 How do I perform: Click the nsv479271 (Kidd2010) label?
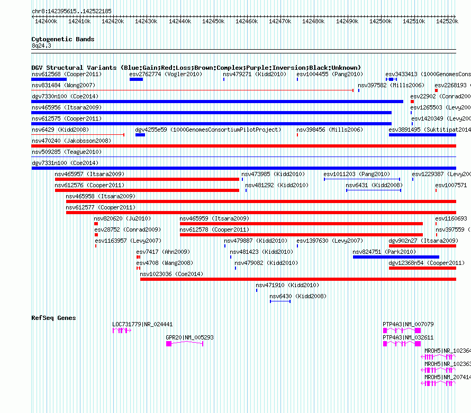click(255, 74)
